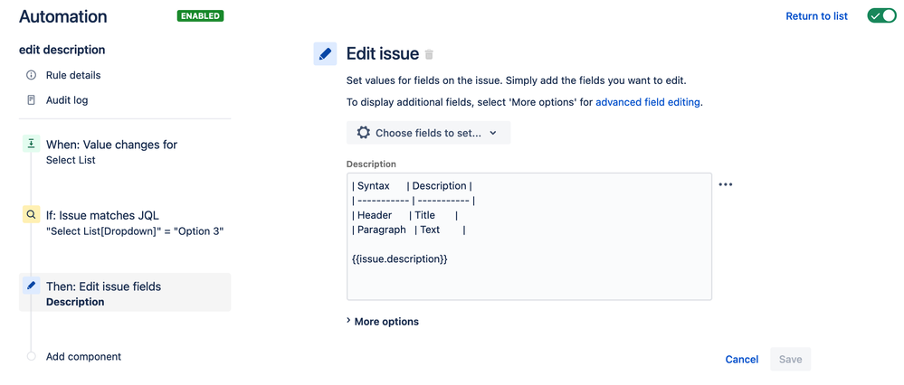Click the blue pencil Edit issue icon
Viewport: 904px width, 385px height.
click(325, 54)
